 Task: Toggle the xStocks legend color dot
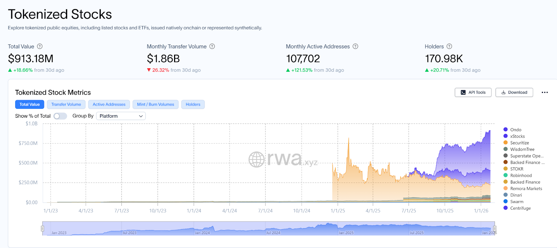(505, 136)
